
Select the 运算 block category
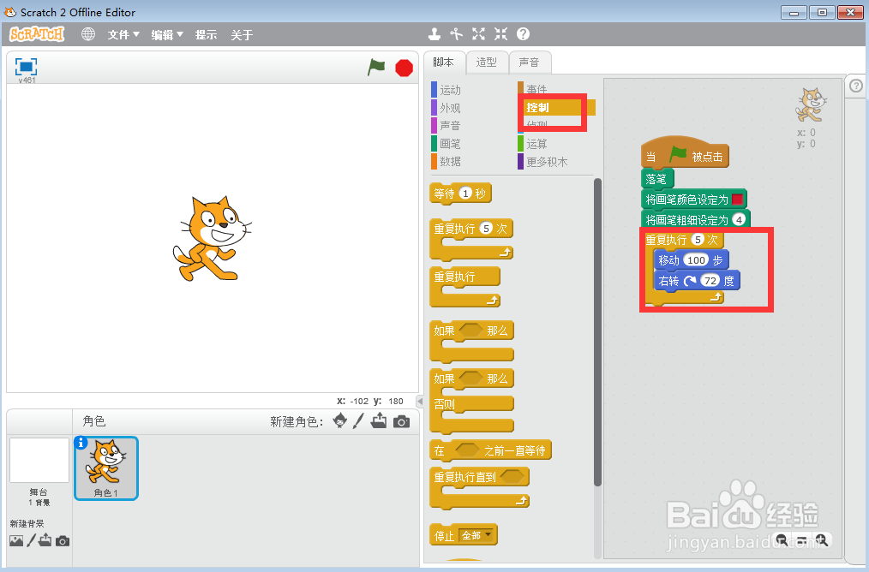tap(535, 143)
